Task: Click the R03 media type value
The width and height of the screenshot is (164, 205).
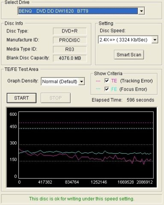Action: click(70, 49)
